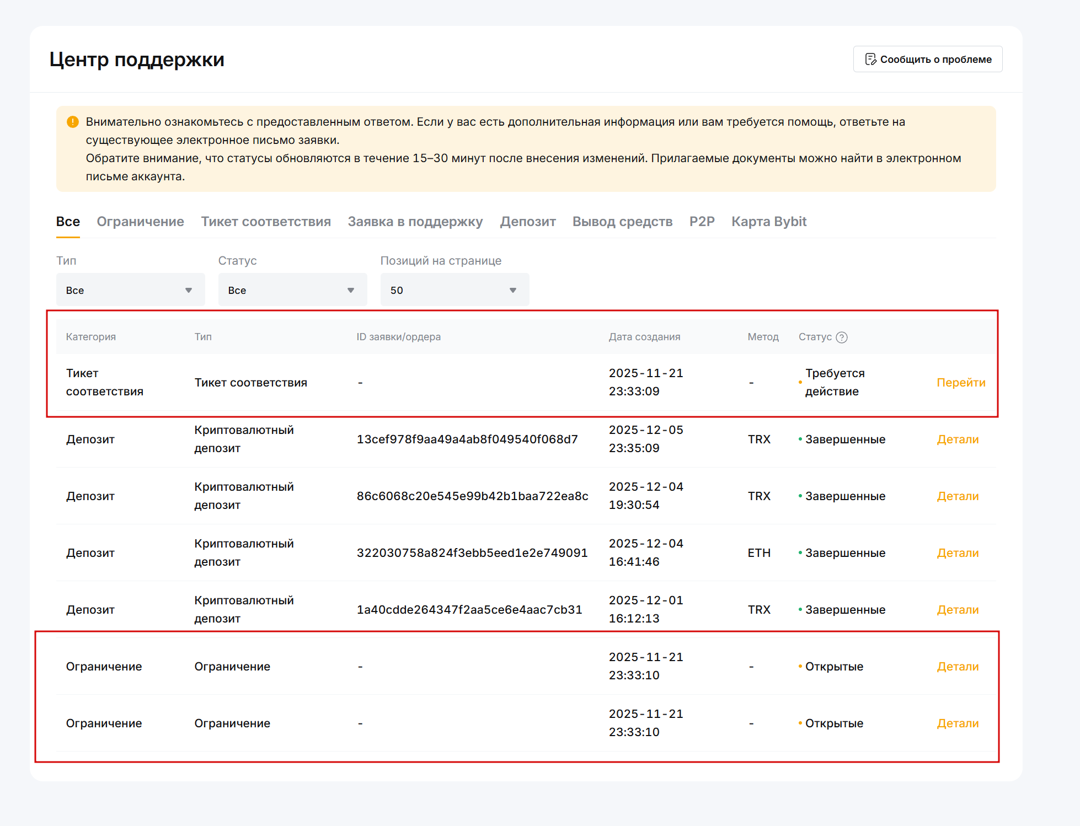Open the Карта Bybit tab
This screenshot has height=826, width=1080.
pos(768,222)
